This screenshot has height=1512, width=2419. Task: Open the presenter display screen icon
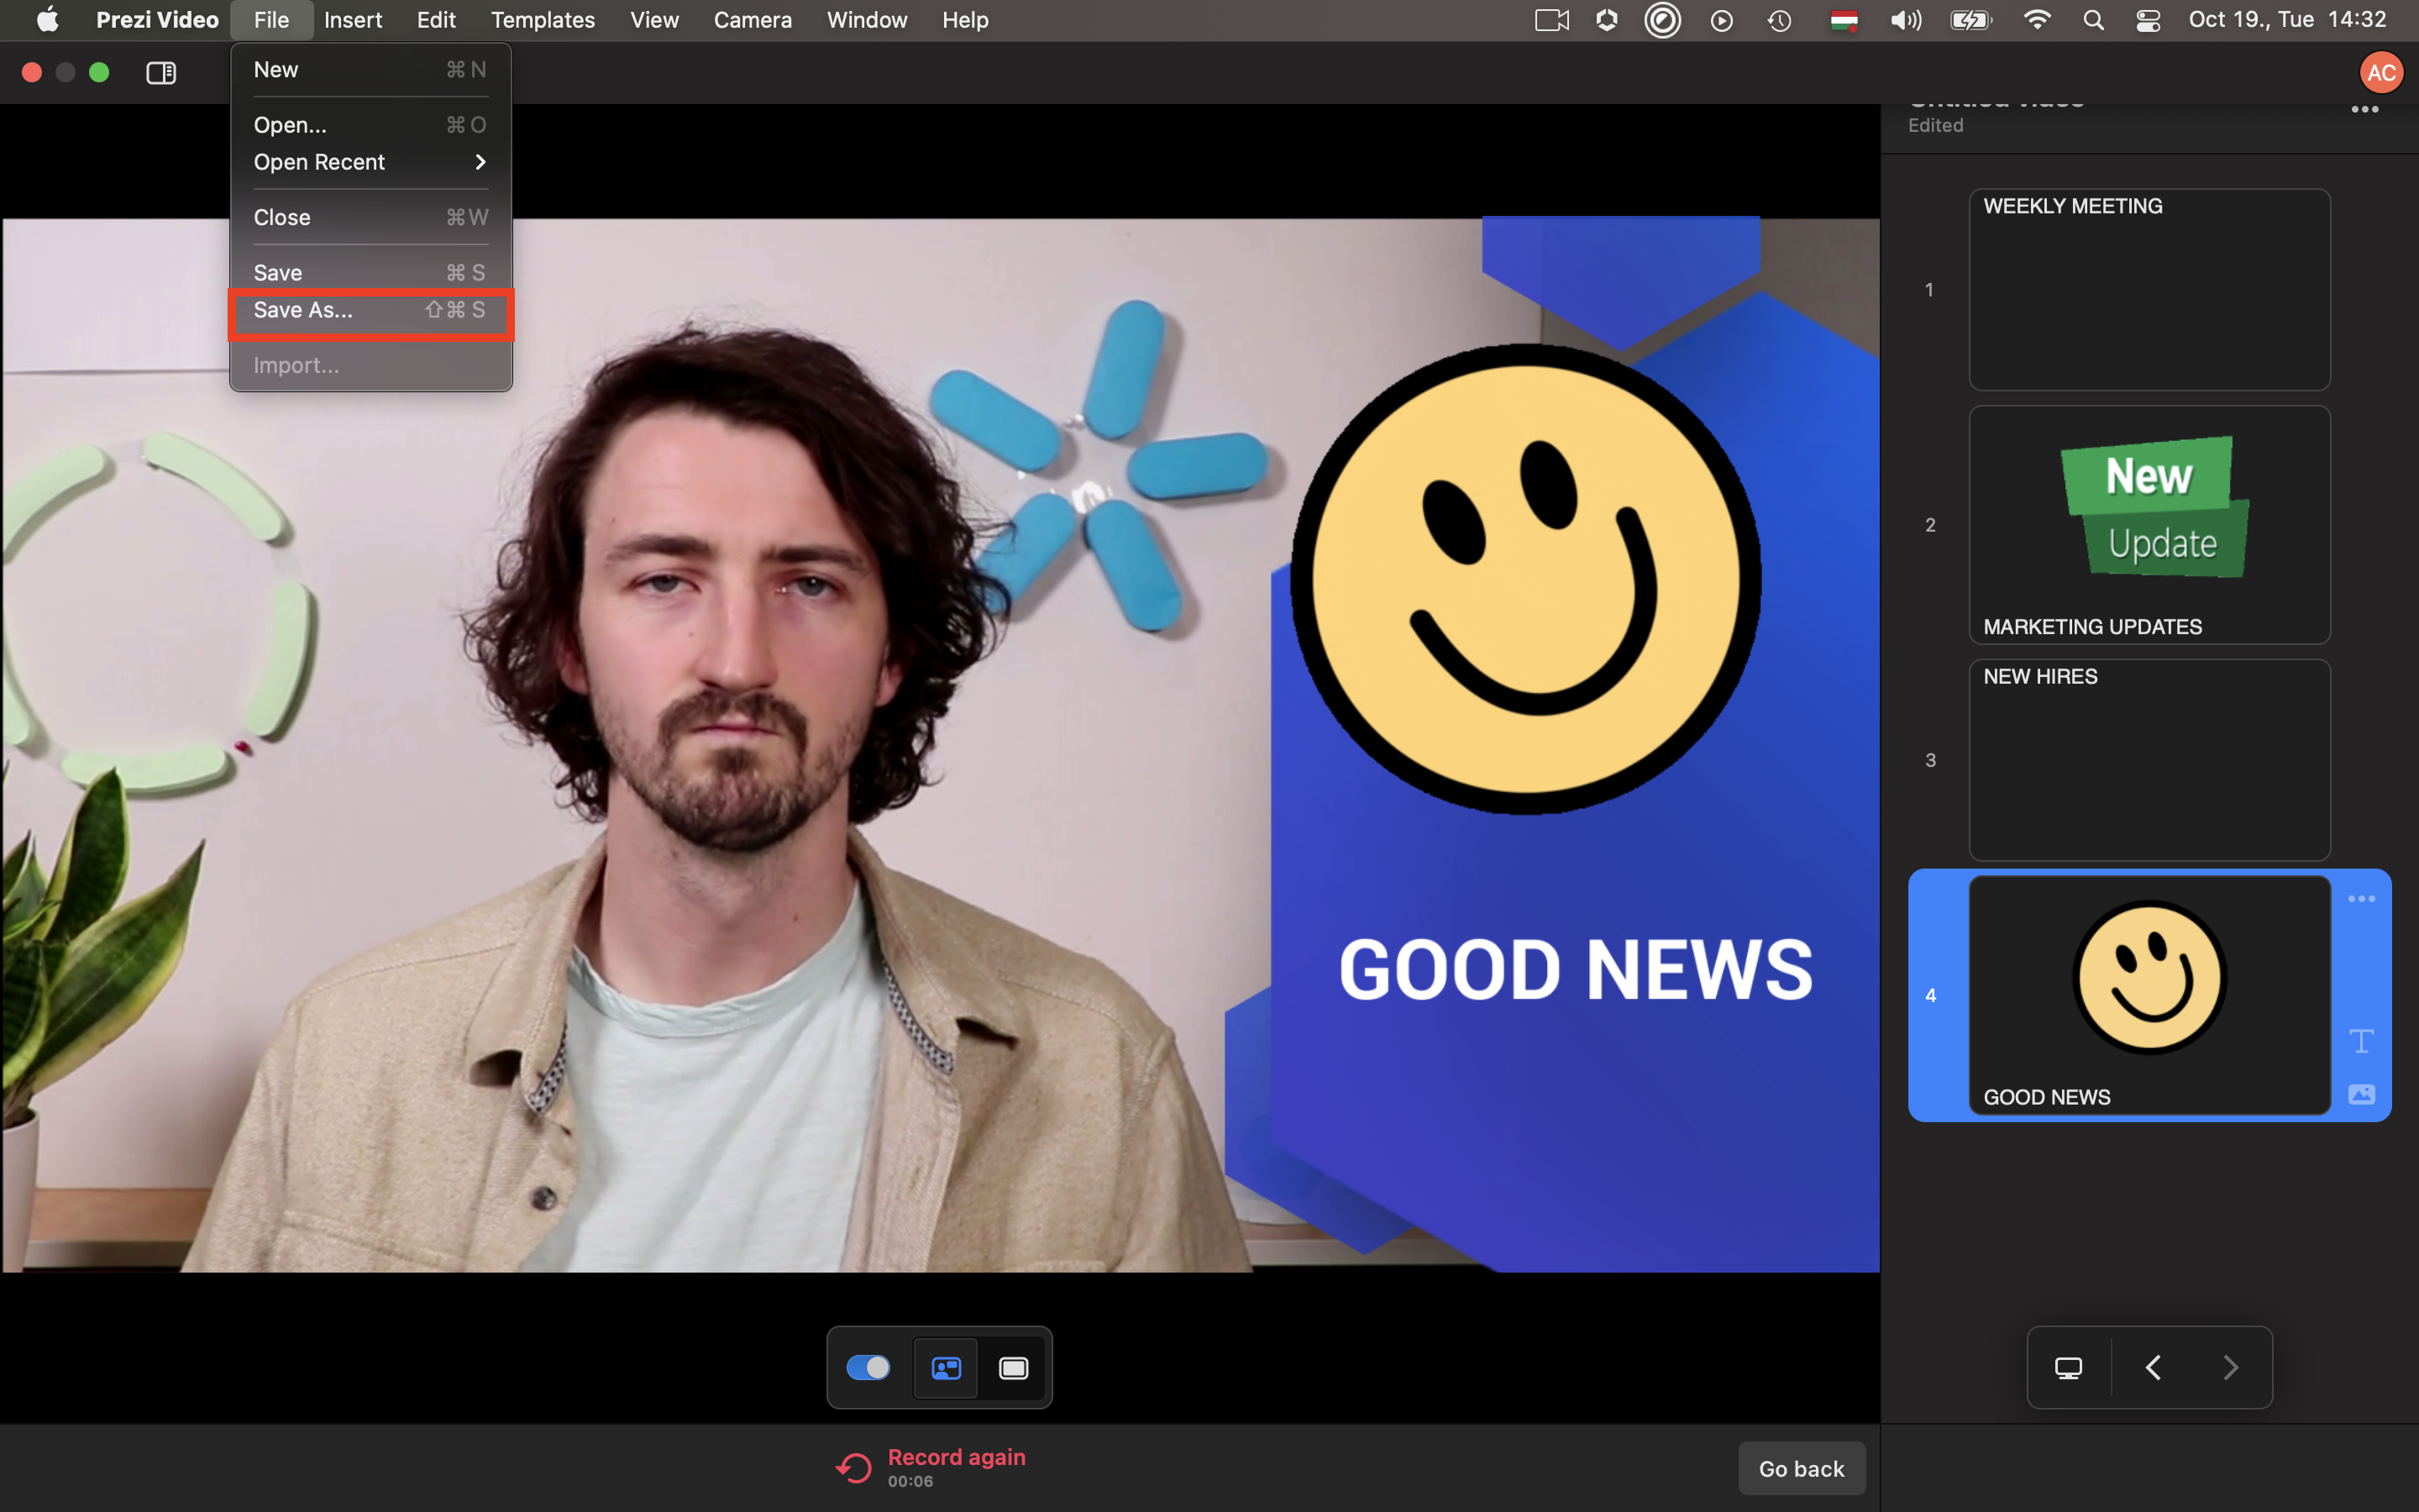2068,1367
